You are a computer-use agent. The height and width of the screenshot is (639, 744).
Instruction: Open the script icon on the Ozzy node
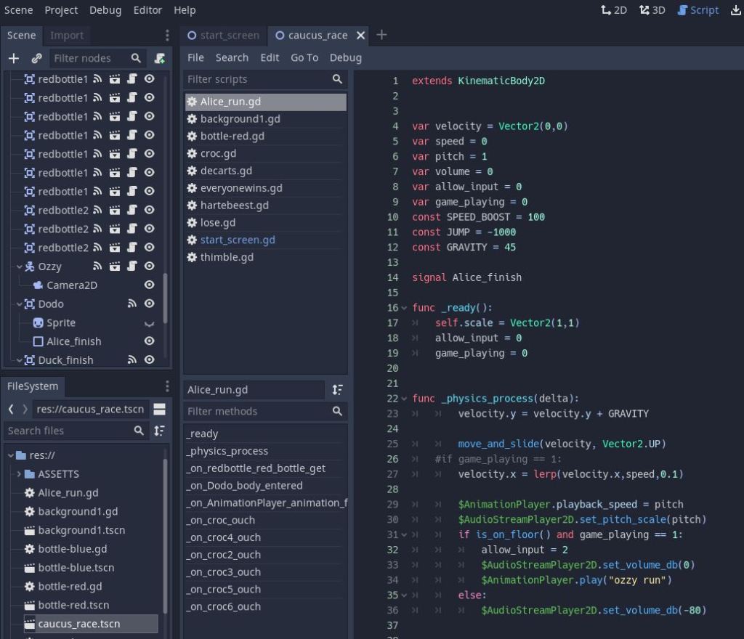click(132, 266)
